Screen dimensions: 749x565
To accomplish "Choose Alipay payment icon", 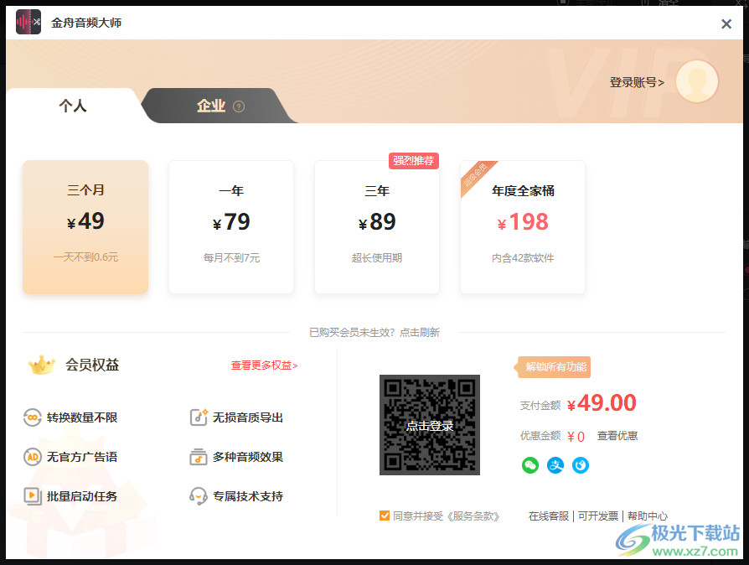I will coord(555,465).
